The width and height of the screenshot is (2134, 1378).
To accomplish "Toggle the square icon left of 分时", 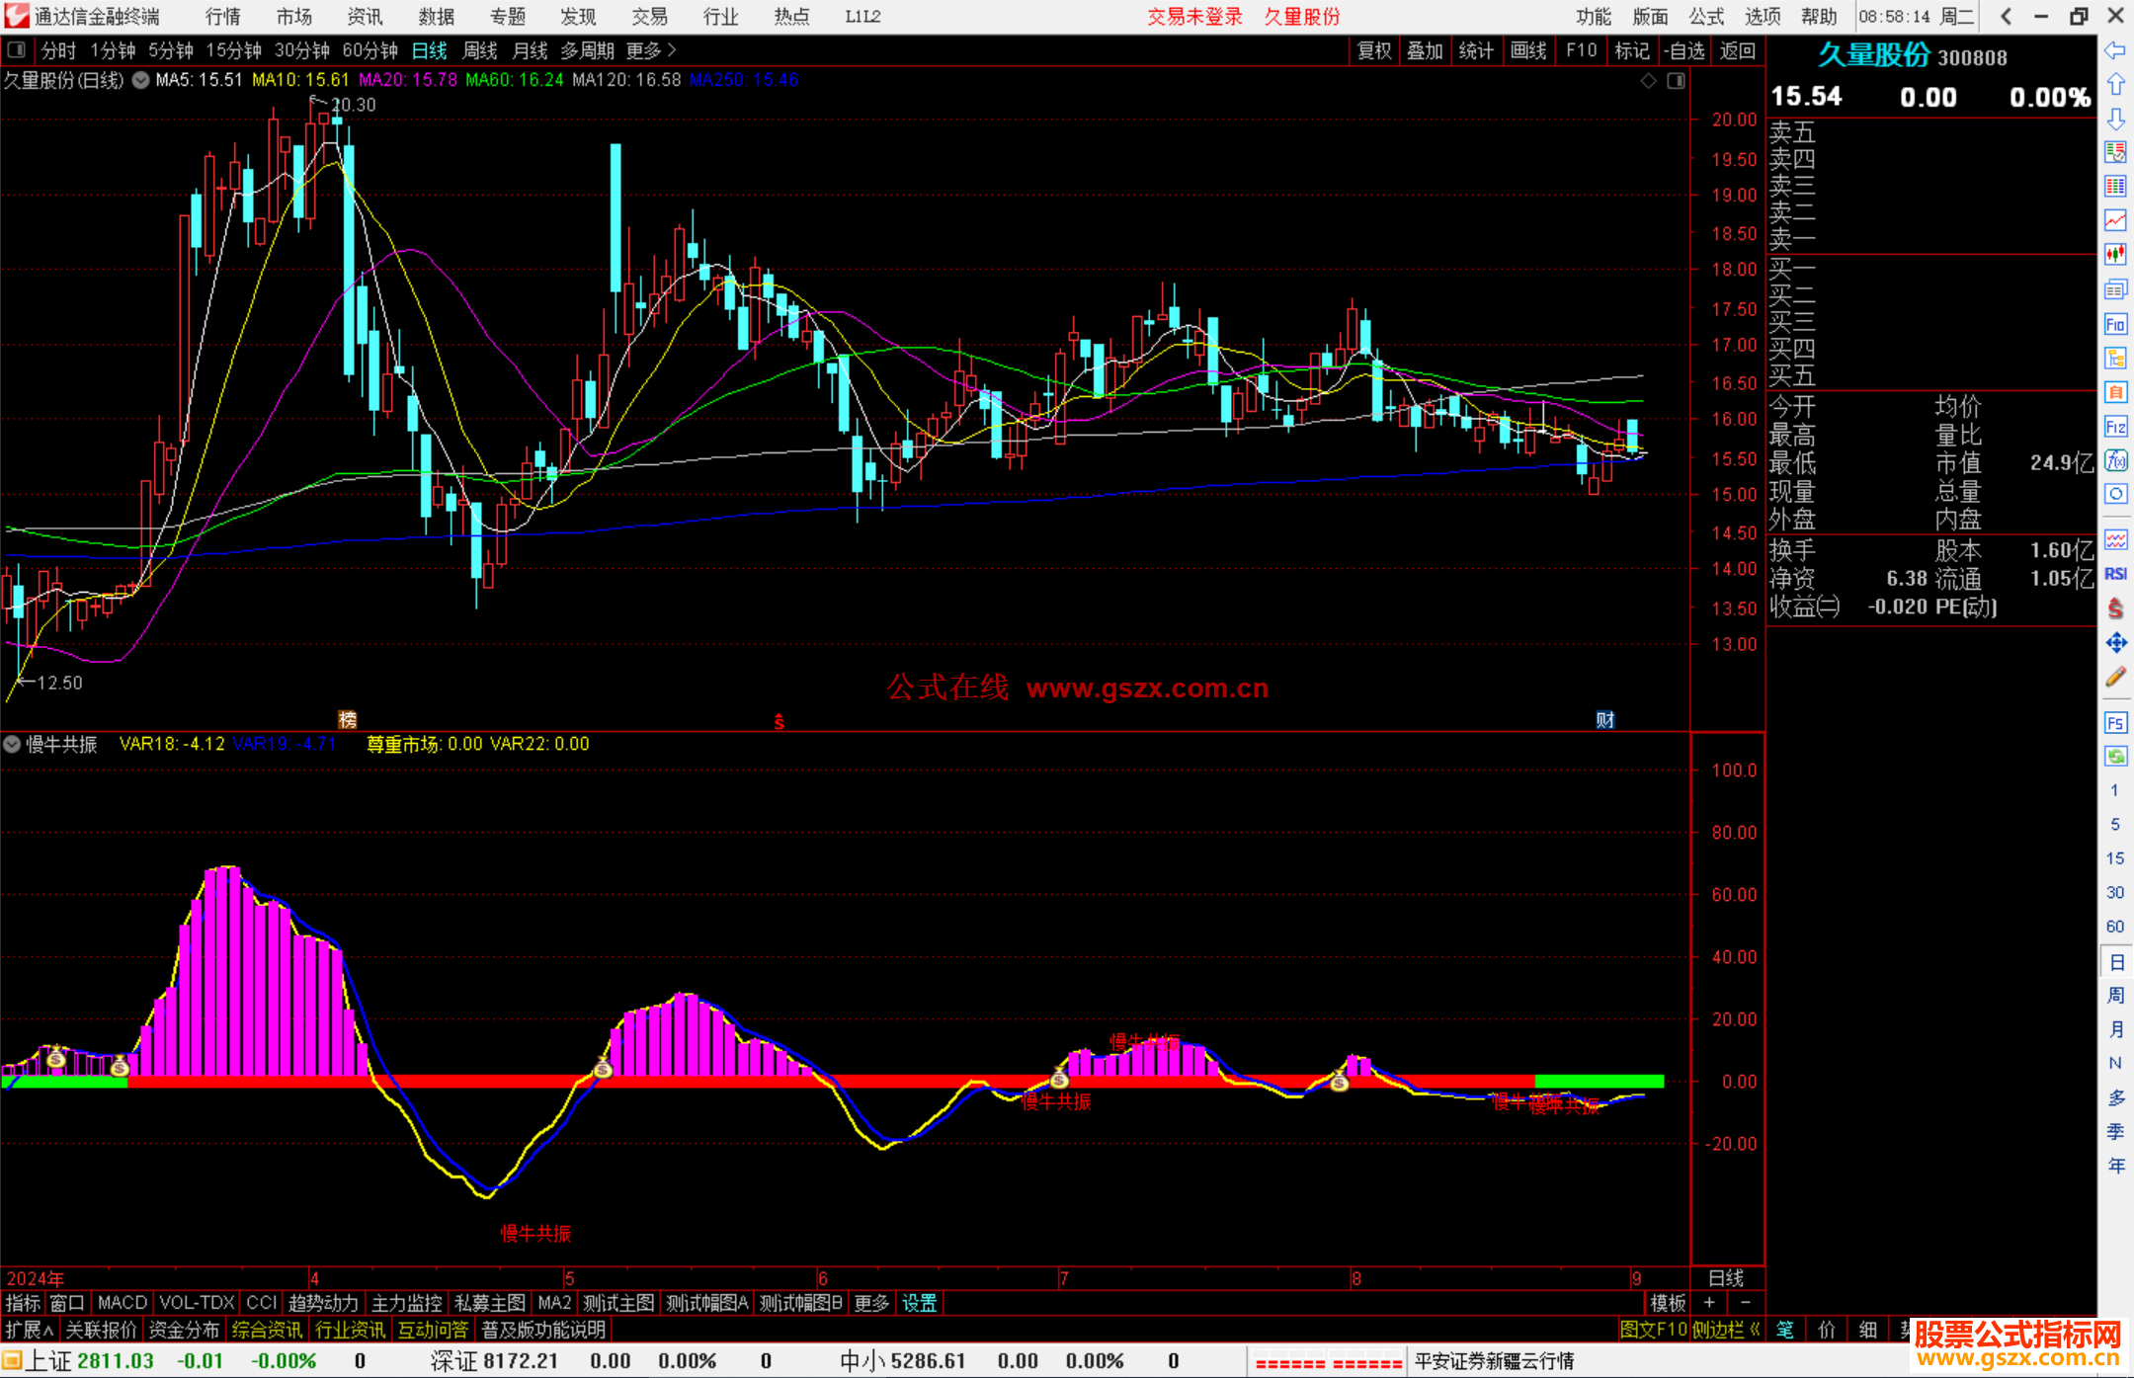I will [x=16, y=49].
